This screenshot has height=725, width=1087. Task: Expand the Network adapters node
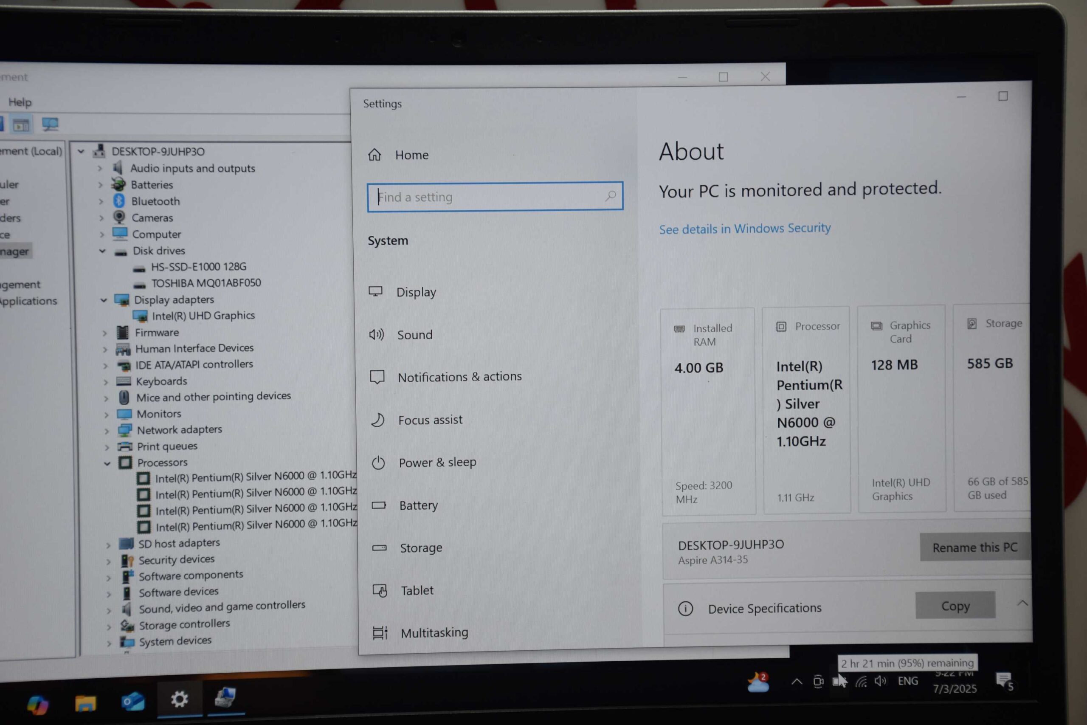point(106,431)
